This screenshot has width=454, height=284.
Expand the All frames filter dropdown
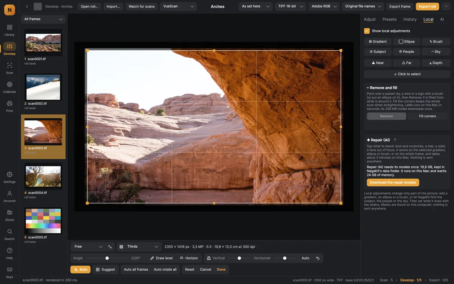[x=43, y=19]
